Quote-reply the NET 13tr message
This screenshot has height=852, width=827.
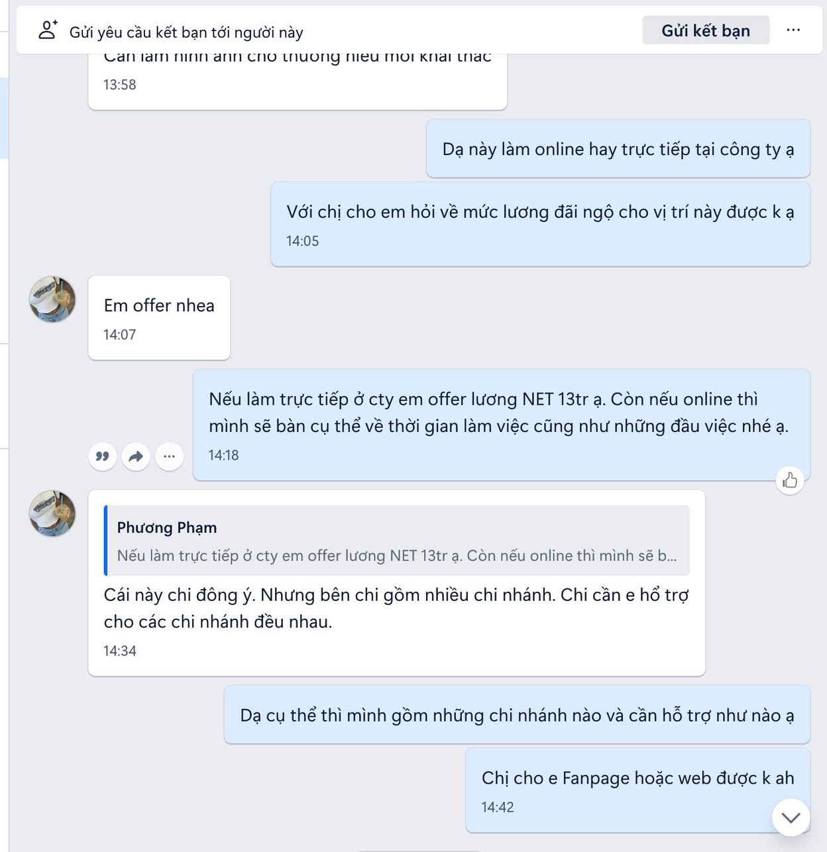(103, 456)
